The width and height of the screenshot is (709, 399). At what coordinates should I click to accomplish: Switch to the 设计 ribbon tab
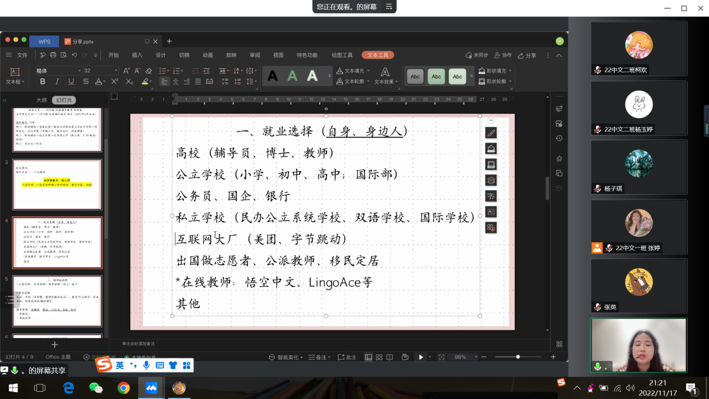point(161,55)
